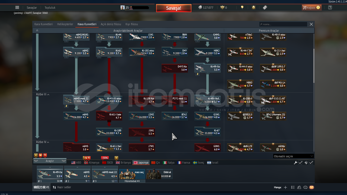Click the Manga plus icon
The image size is (347, 195).
click(285, 187)
